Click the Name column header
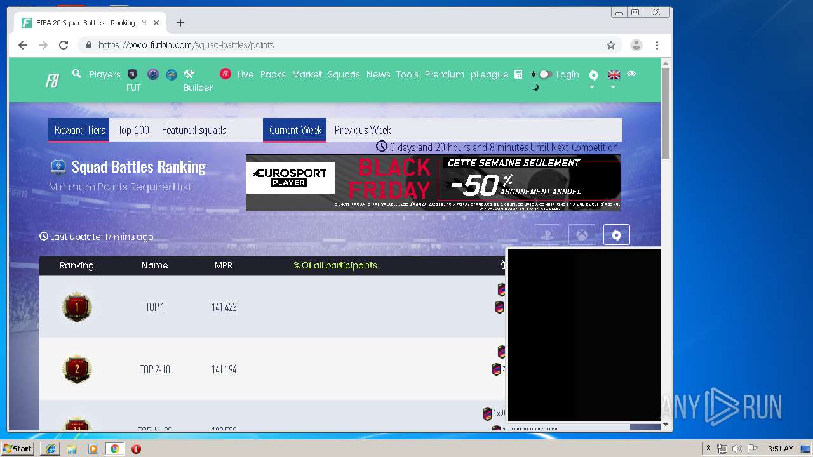Viewport: 813px width, 457px height. (155, 265)
